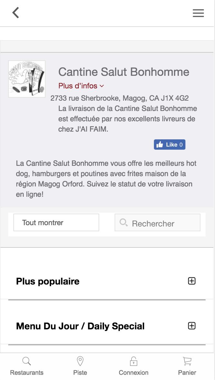Open the Panier shopping cart icon

click(187, 360)
